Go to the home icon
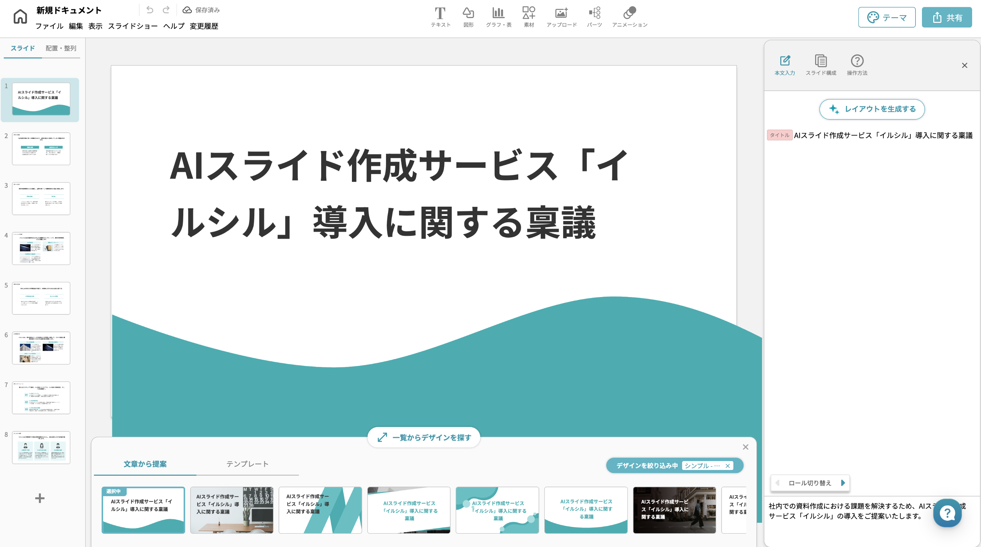Viewport: 981px width, 547px height. pos(20,17)
